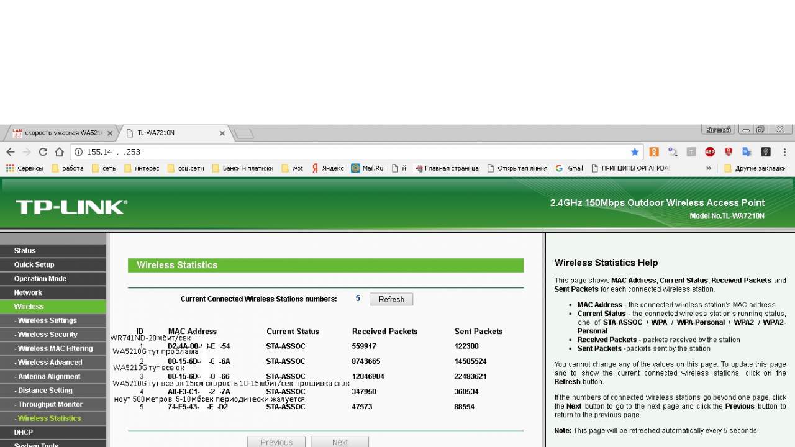Screen dimensions: 795x447
Task: Open the Network menu item
Action: point(53,292)
